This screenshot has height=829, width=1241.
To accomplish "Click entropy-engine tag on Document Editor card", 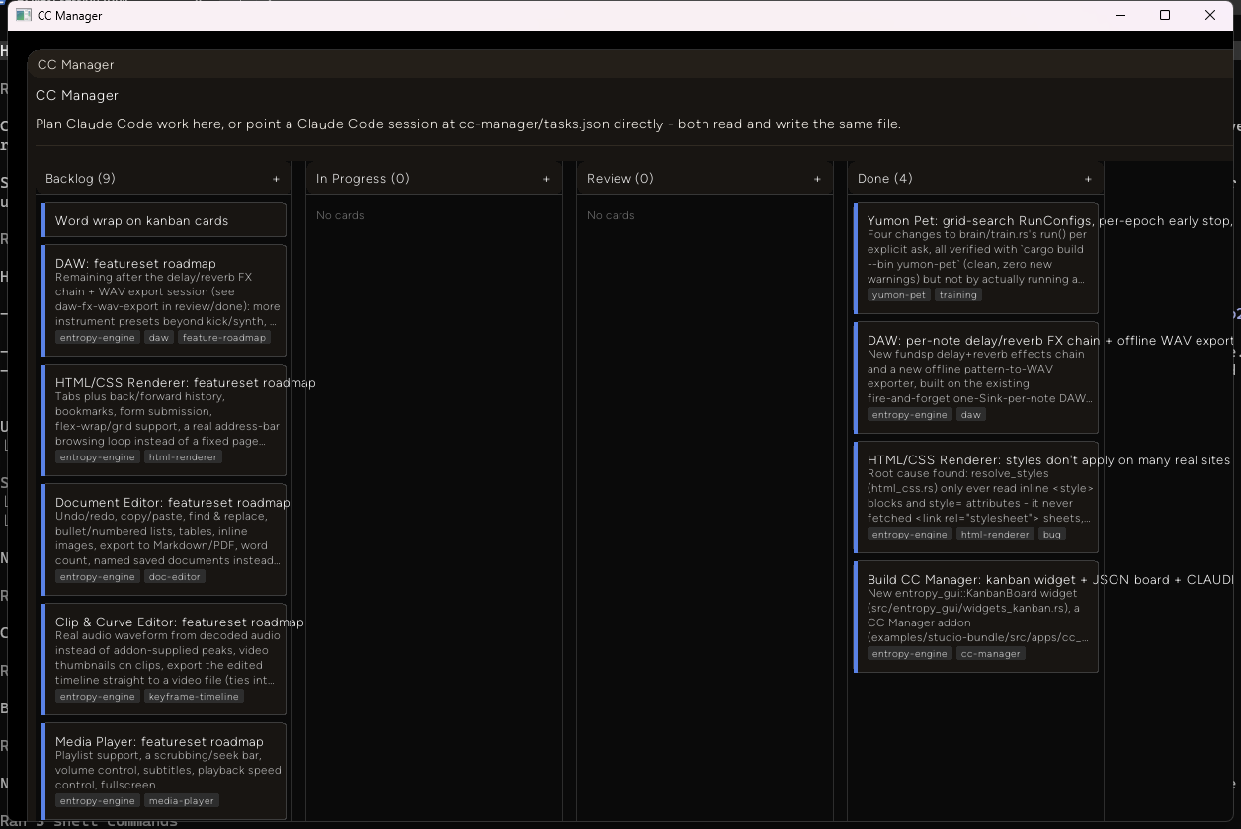I will point(98,577).
